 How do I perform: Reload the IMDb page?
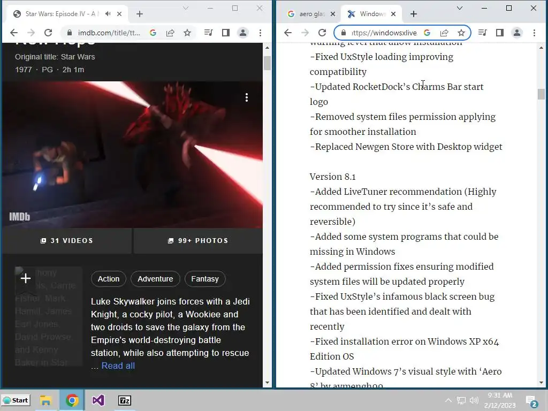pos(48,33)
